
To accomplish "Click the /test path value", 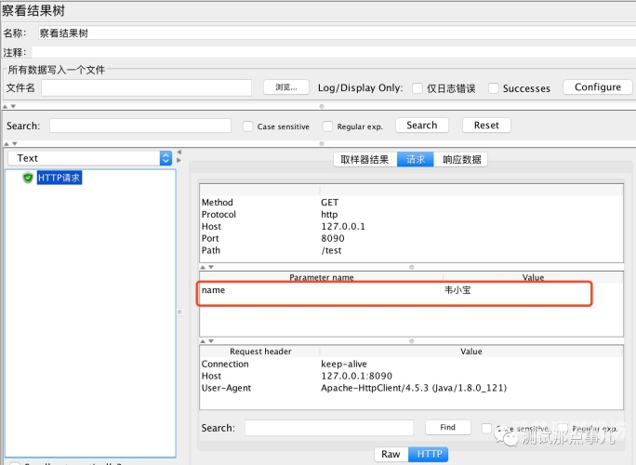I will 331,250.
